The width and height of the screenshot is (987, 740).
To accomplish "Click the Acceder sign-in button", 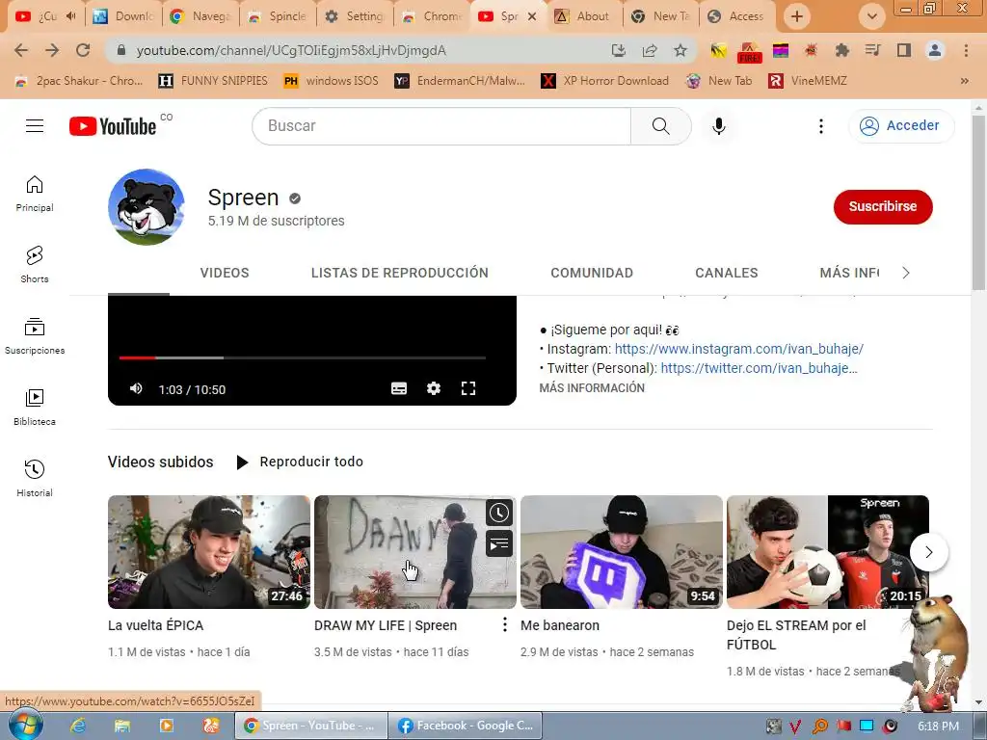I will pyautogui.click(x=901, y=126).
